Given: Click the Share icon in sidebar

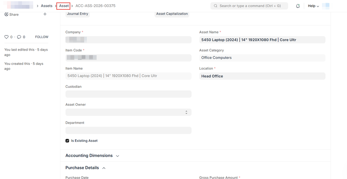Looking at the screenshot, I should pos(6,15).
